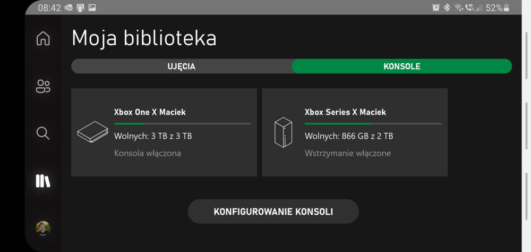This screenshot has height=252, width=531.
Task: Click Xbox One X storage progress bar
Action: pyautogui.click(x=182, y=124)
